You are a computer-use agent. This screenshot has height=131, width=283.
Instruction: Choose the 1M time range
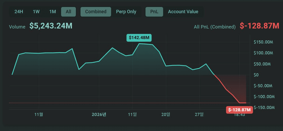click(x=53, y=12)
